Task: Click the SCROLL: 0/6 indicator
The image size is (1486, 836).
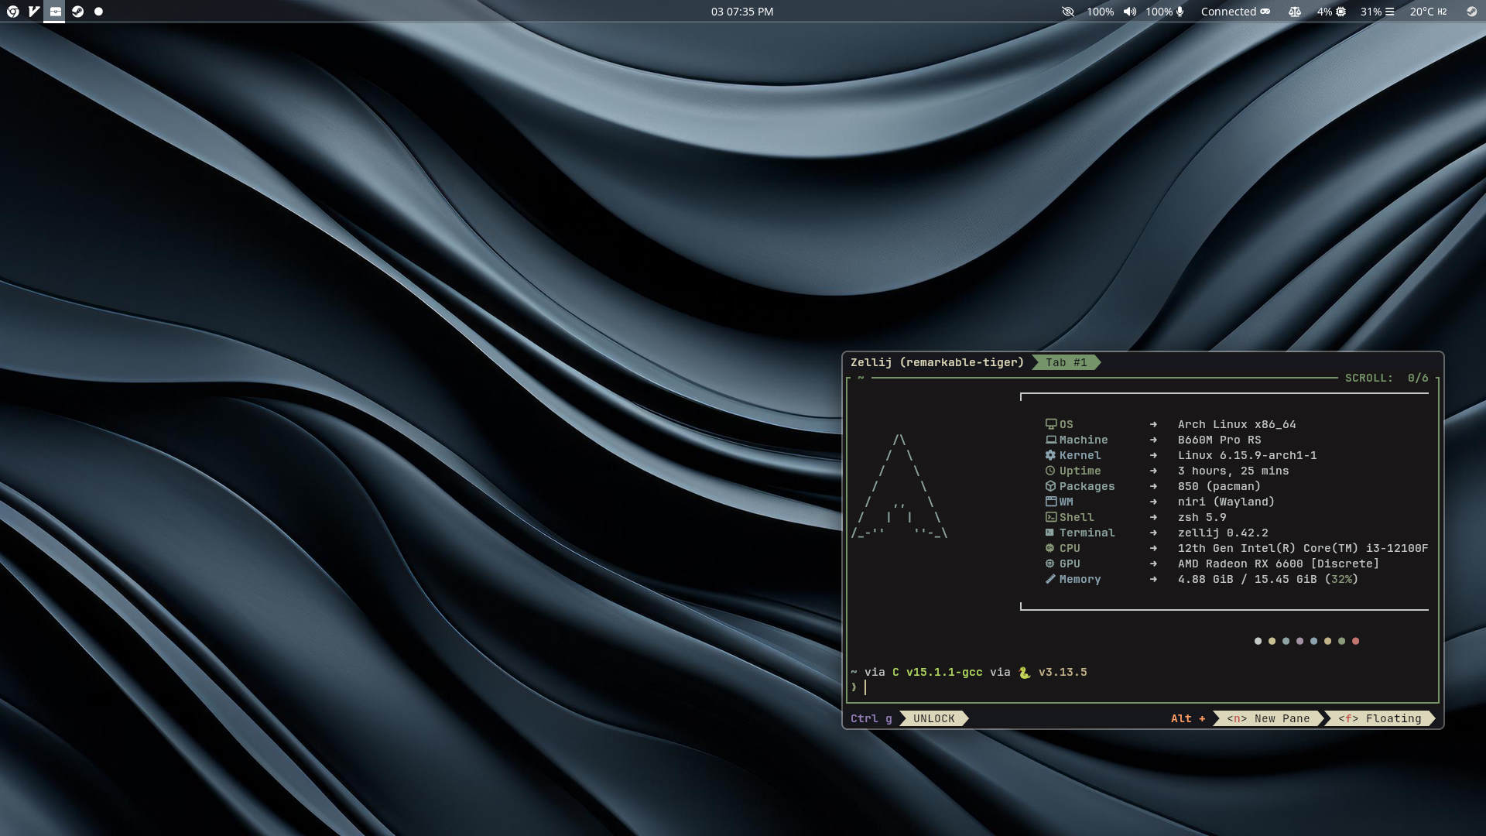Action: point(1386,378)
